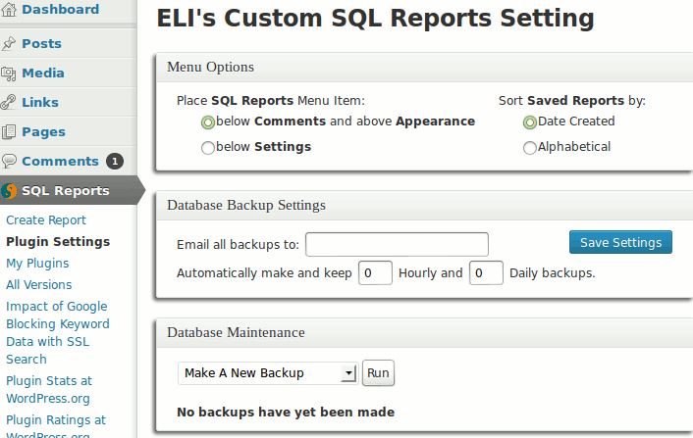
Task: Click the Comments speech bubble icon
Action: (9, 161)
